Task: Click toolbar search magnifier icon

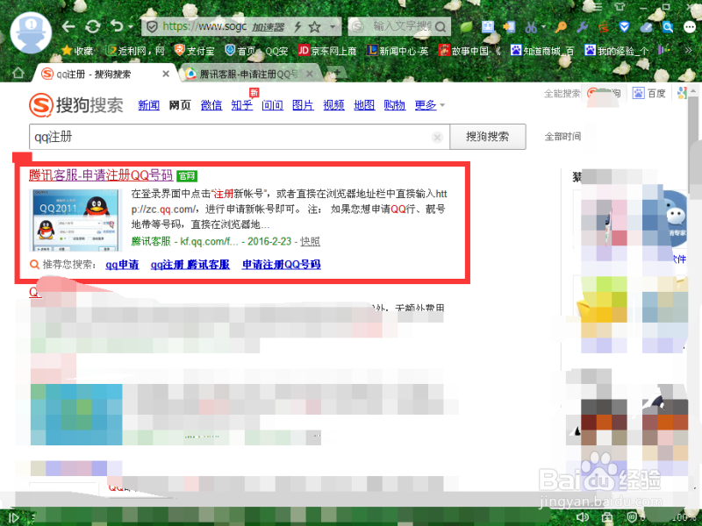Action: [x=441, y=27]
